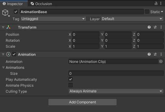The width and height of the screenshot is (165, 112).
Task: Collapse the Animations array foldout
Action: click(x=3, y=68)
